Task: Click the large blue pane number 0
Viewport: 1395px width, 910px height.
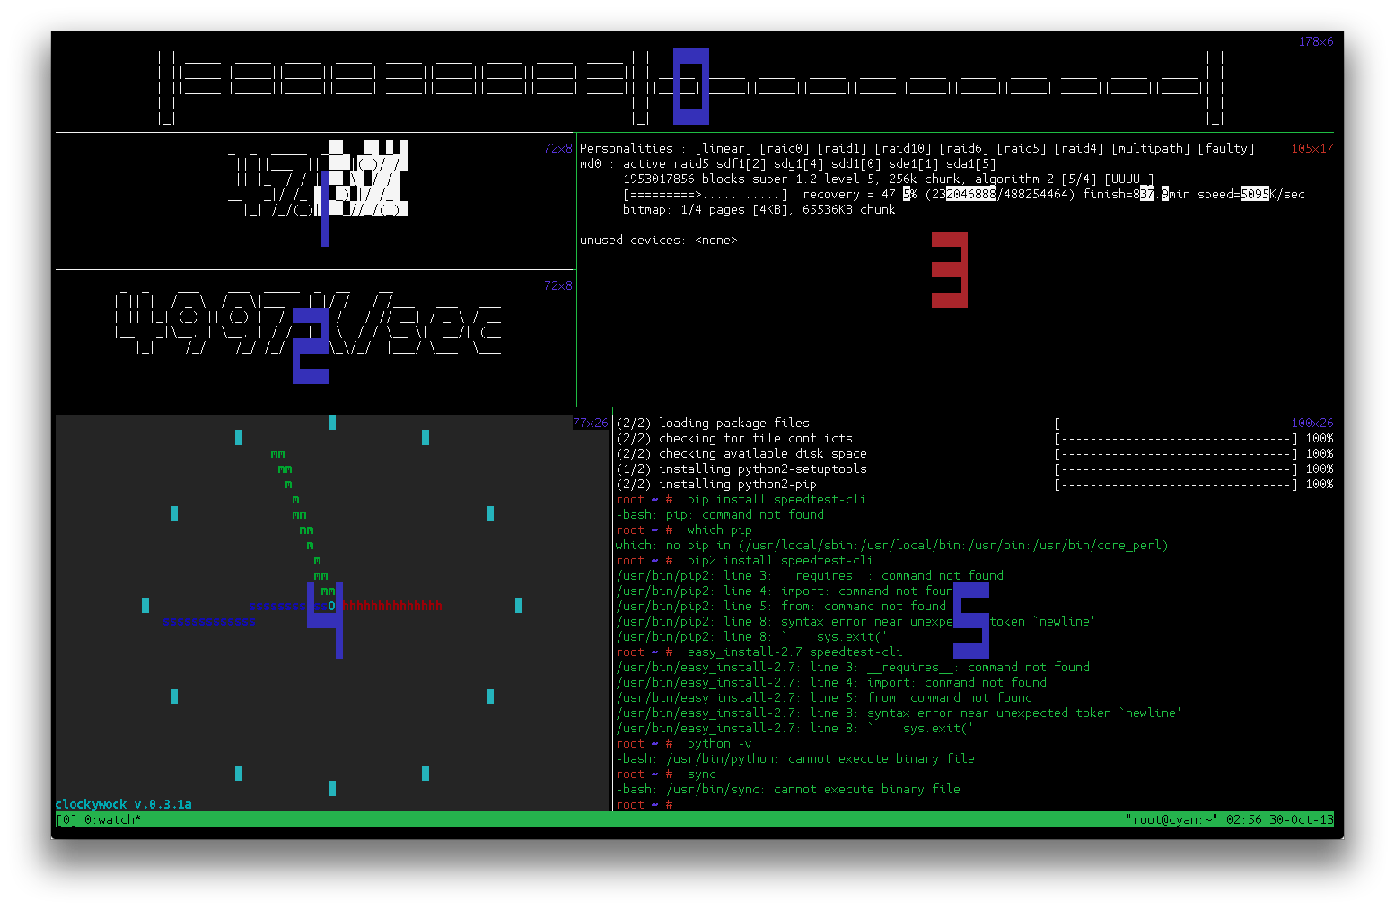Action: [x=691, y=86]
